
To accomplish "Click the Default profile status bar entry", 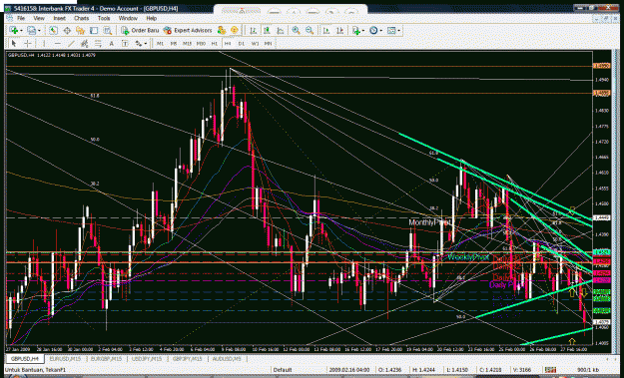I will [x=283, y=370].
